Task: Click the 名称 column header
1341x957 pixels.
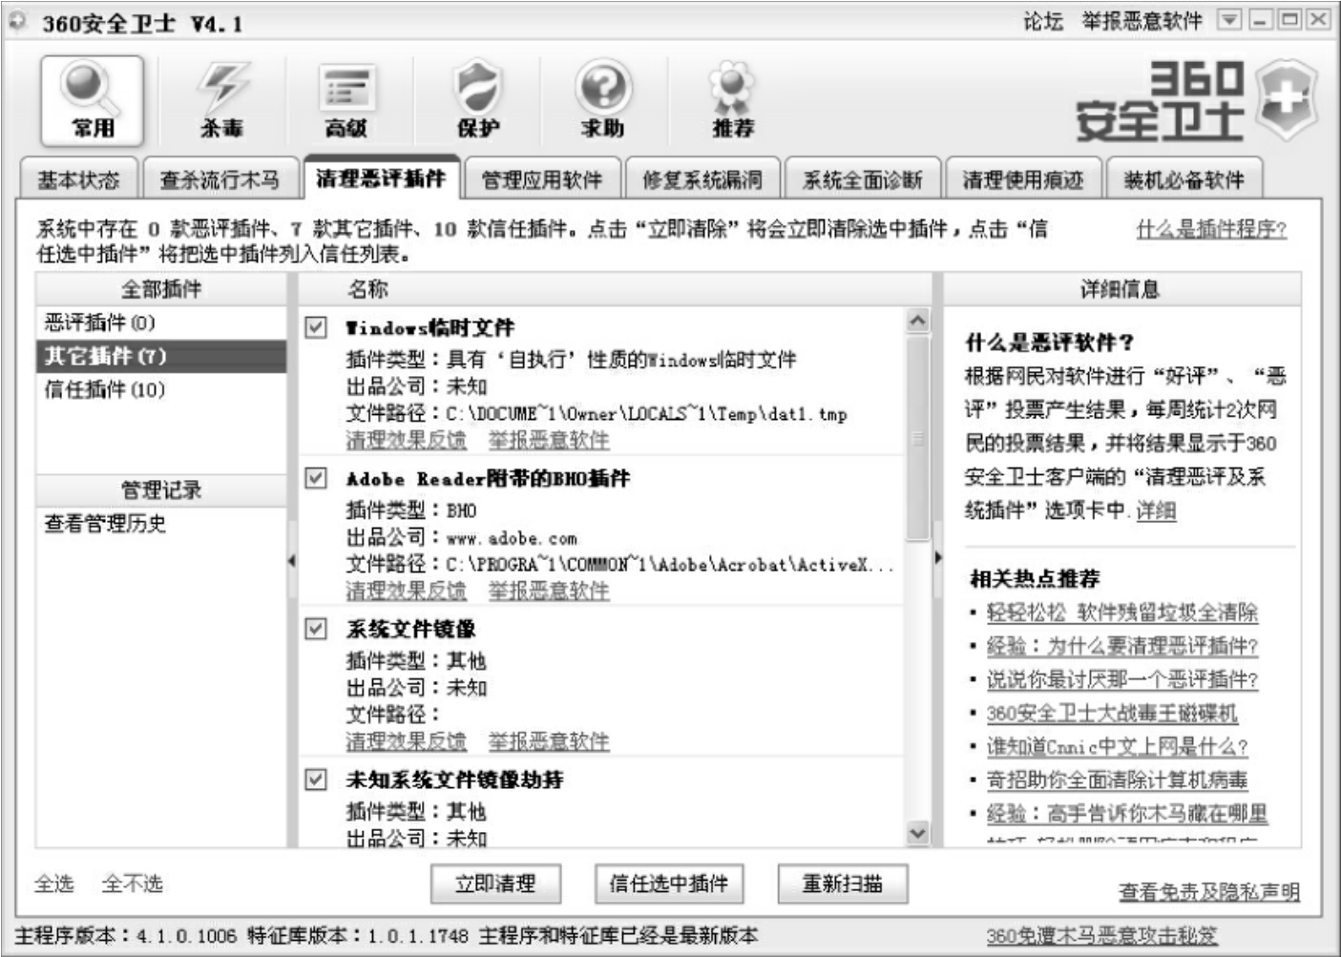Action: pos(616,289)
